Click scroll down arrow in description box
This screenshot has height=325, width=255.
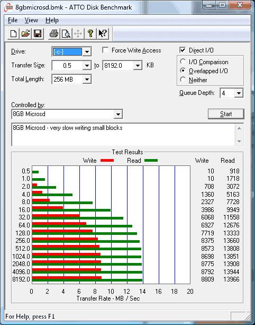pos(239,142)
